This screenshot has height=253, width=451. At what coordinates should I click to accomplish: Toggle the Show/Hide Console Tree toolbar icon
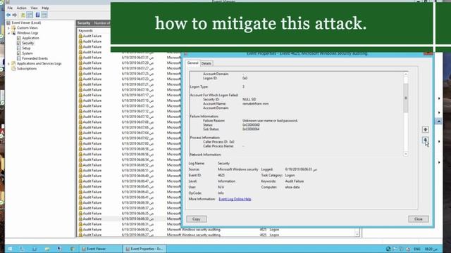[30, 15]
